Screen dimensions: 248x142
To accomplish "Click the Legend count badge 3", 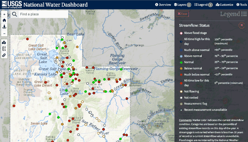I will pos(211,5).
